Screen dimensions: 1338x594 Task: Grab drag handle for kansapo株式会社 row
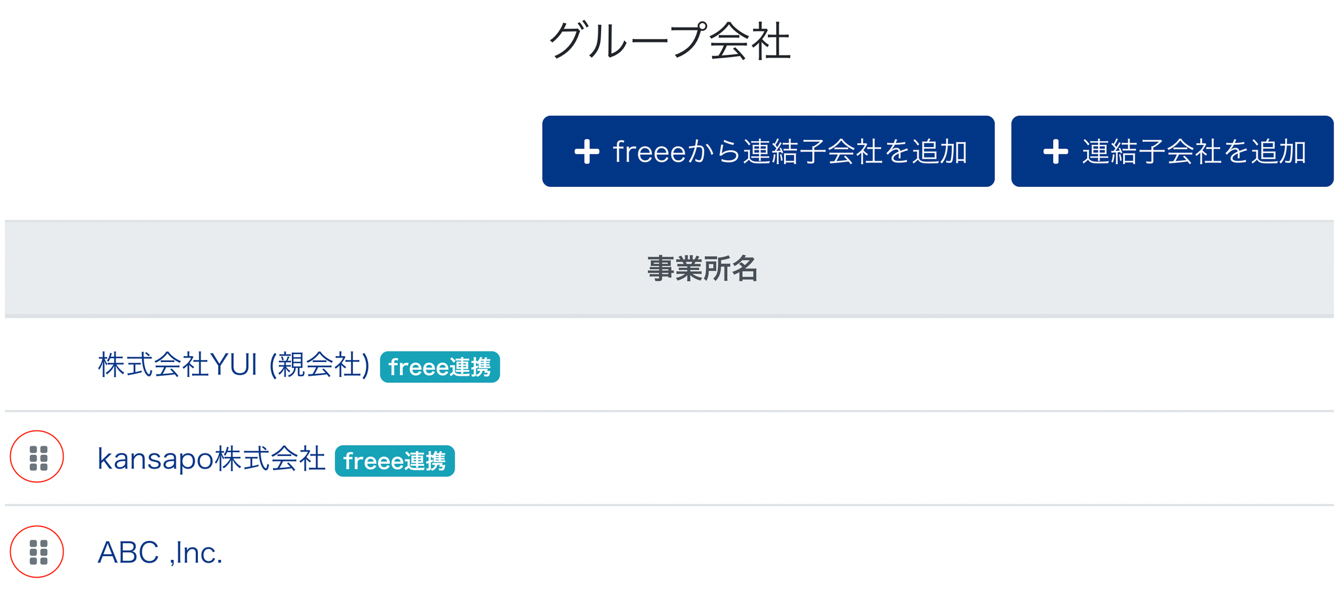[x=39, y=458]
